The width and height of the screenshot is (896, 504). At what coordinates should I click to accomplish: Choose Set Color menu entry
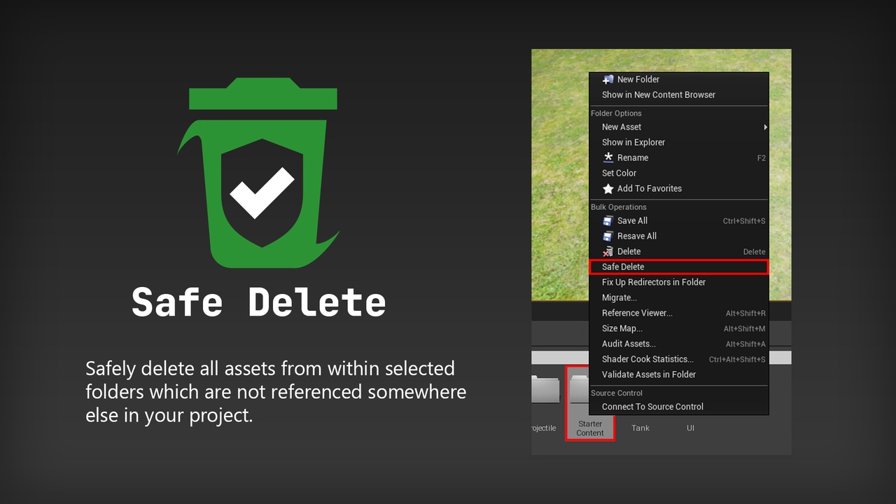679,173
